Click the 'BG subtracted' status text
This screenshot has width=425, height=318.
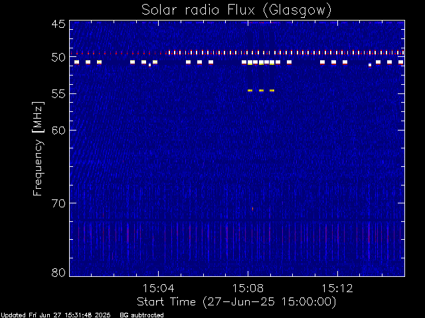141,315
